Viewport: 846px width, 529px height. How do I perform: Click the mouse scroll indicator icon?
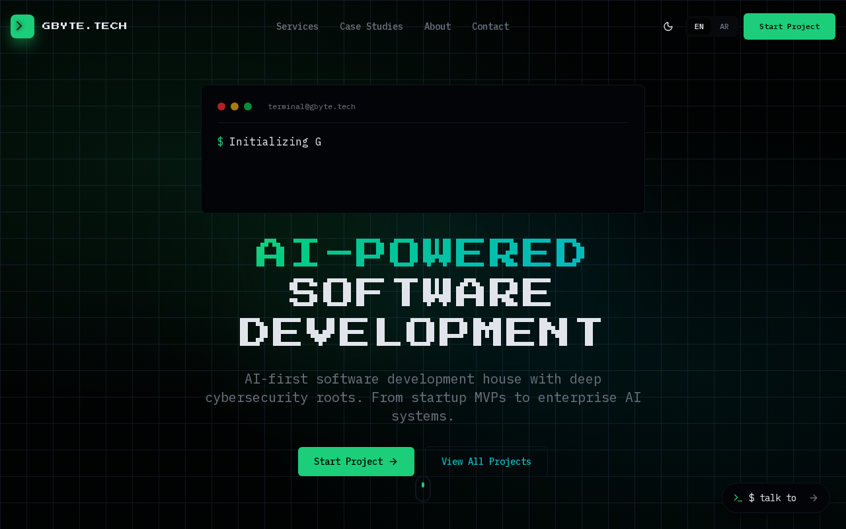pyautogui.click(x=423, y=489)
